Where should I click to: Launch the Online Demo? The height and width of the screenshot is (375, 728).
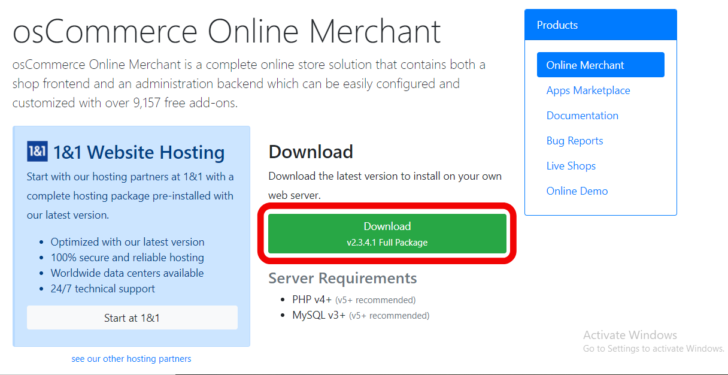(x=577, y=190)
